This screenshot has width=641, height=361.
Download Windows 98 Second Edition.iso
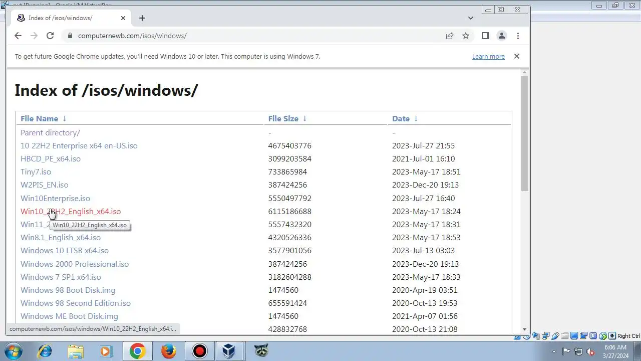tap(76, 303)
